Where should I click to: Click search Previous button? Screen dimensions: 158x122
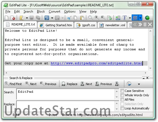[x=48, y=84]
